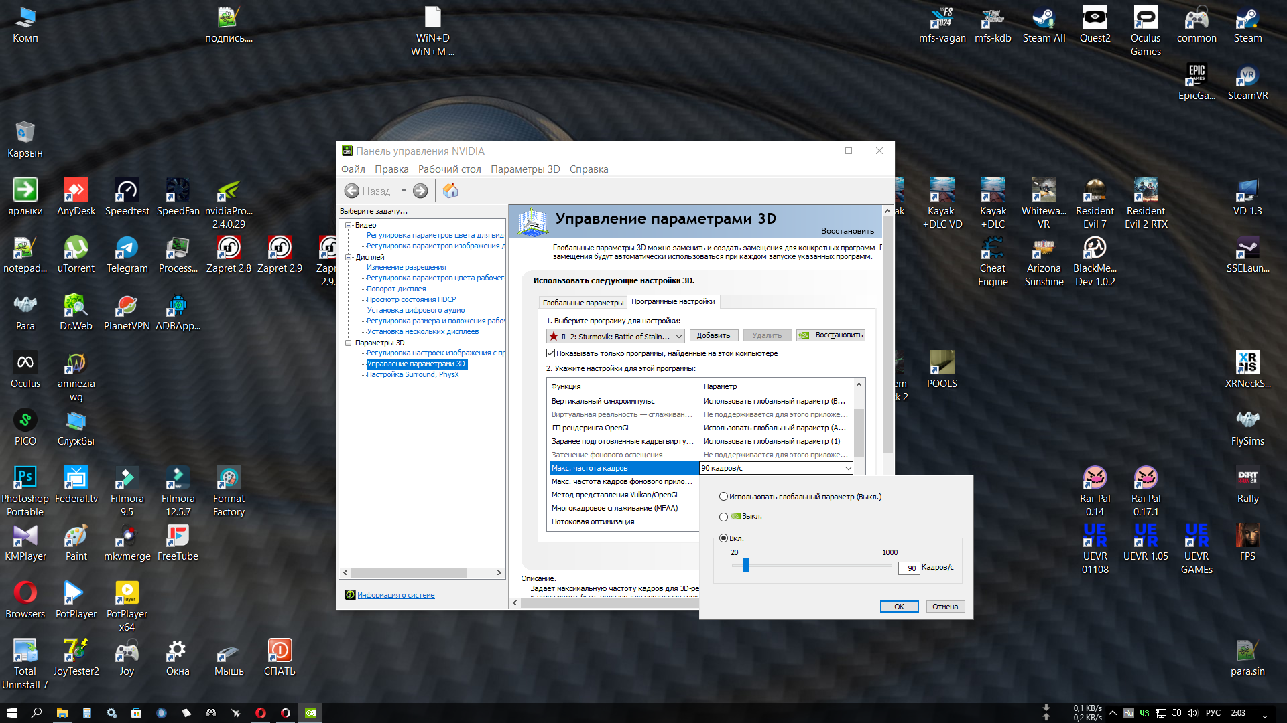The width and height of the screenshot is (1287, 723).
Task: Open the Resident Evil 7 shortcut
Action: click(x=1095, y=204)
